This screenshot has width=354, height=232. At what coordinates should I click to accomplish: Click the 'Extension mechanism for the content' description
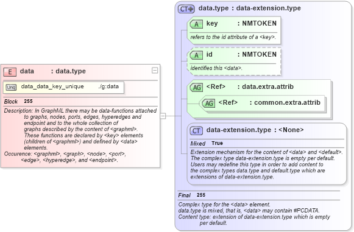pos(266,164)
